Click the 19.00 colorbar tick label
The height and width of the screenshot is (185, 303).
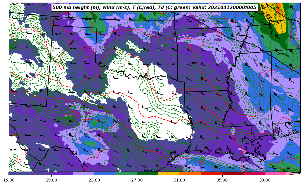[x=51, y=180]
